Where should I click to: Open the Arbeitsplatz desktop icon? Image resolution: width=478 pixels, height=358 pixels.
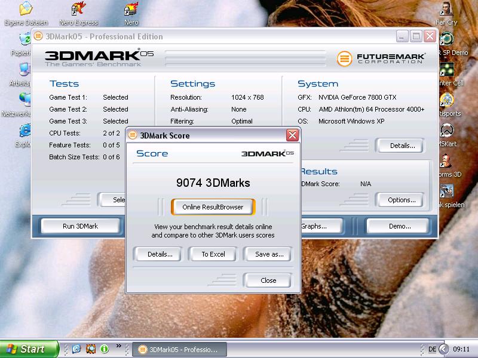[x=21, y=75]
